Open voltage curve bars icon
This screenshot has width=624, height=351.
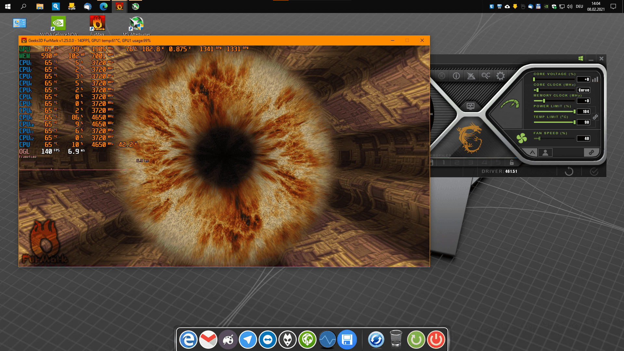(x=595, y=79)
